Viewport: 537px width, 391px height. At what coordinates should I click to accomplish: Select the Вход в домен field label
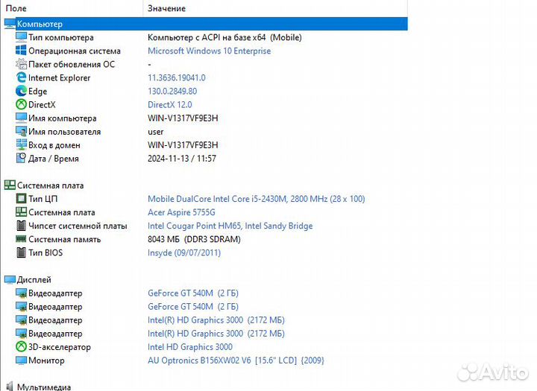click(54, 145)
